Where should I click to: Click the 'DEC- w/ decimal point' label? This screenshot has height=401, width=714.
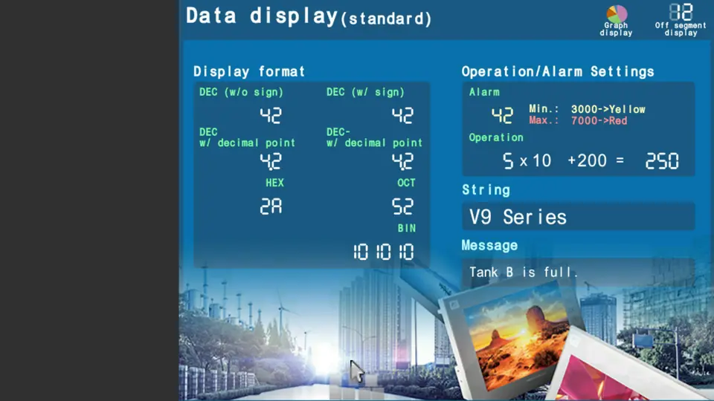[x=374, y=137]
